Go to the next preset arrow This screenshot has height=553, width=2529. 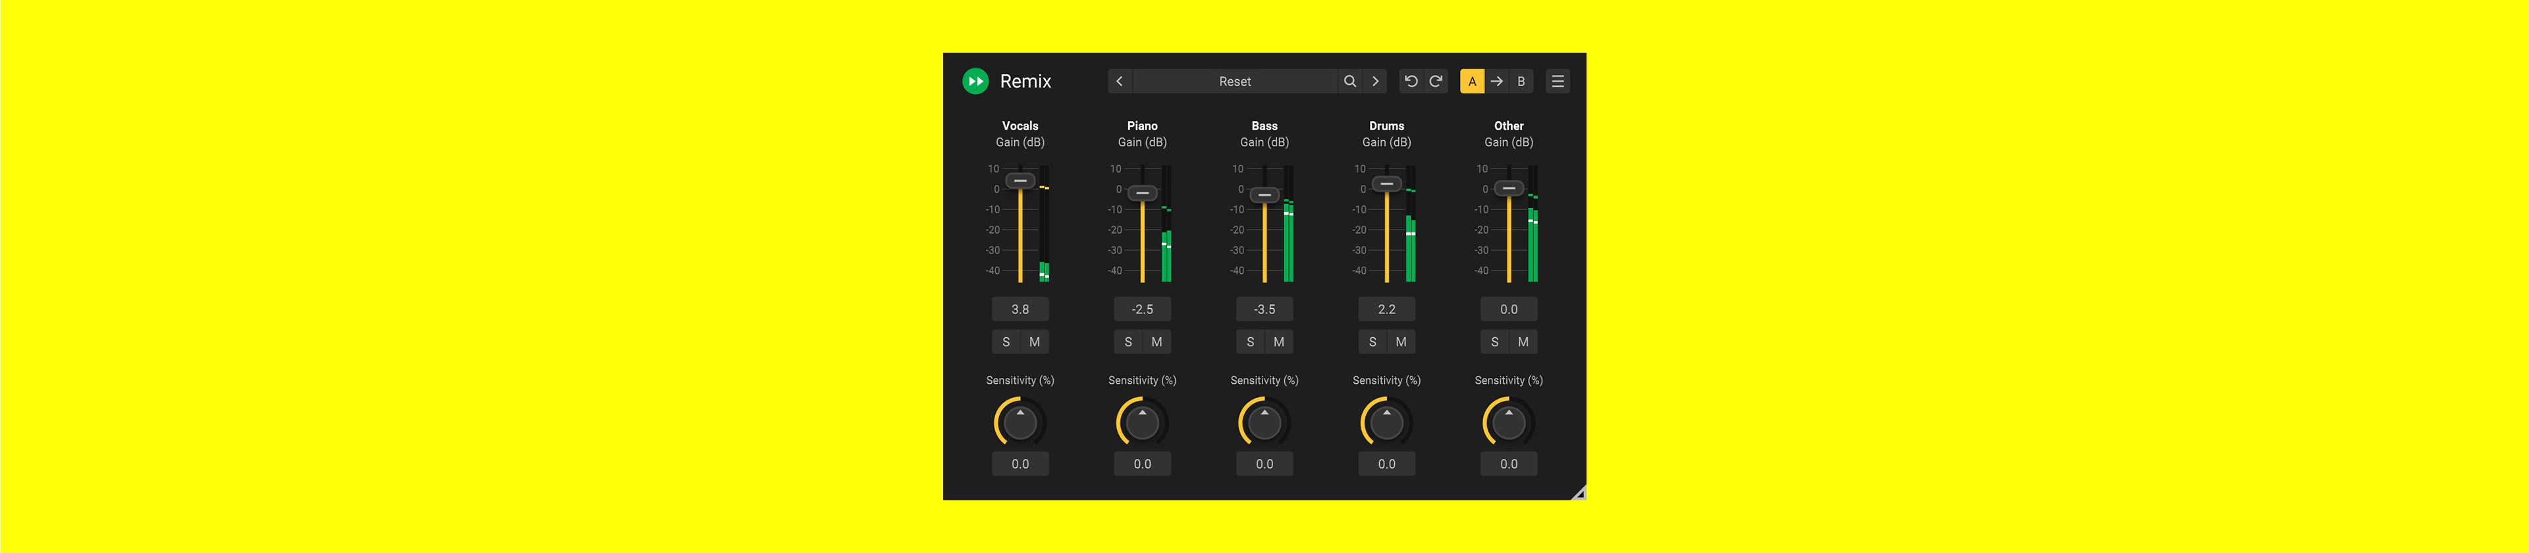point(1374,82)
